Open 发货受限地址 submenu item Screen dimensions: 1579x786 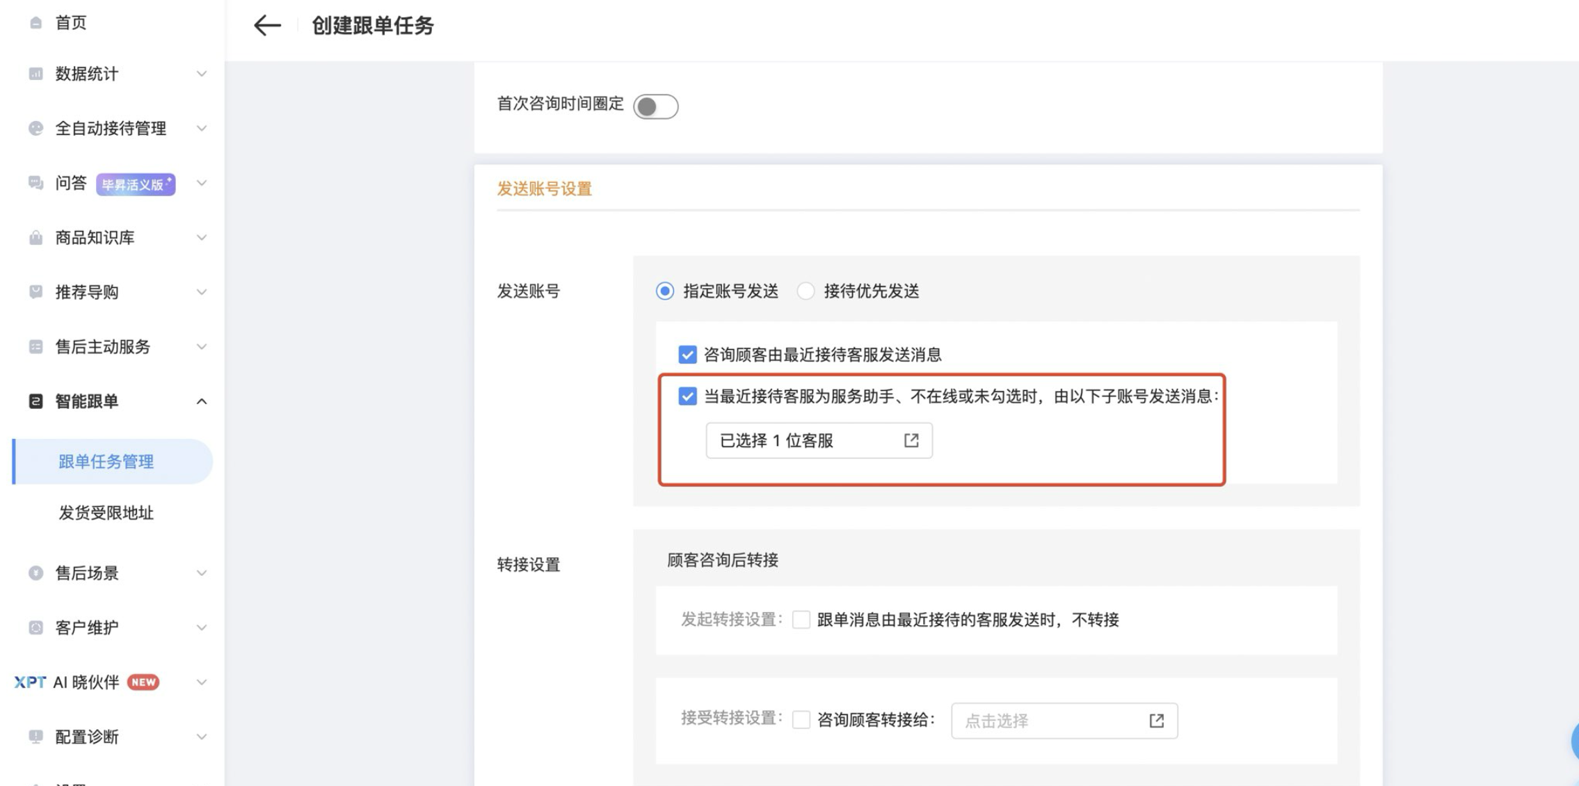(x=106, y=513)
